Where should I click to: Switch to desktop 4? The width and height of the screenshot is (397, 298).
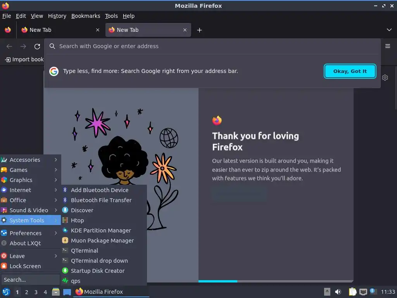pyautogui.click(x=45, y=292)
